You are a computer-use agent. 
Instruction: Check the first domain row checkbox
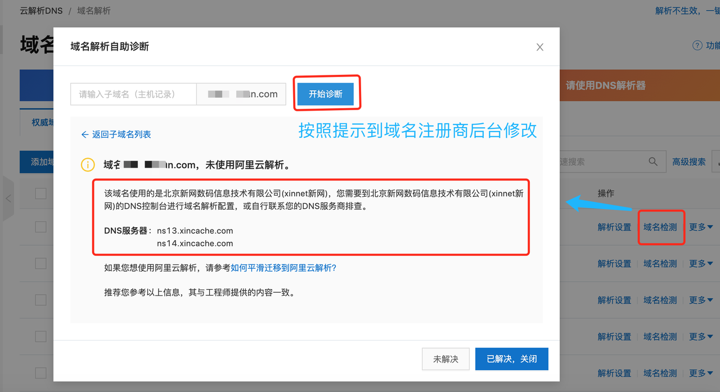(x=40, y=227)
